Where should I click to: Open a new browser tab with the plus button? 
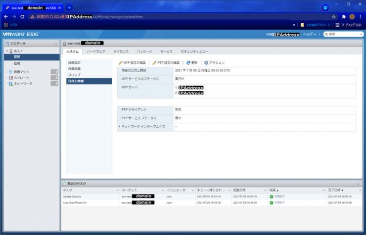69,8
